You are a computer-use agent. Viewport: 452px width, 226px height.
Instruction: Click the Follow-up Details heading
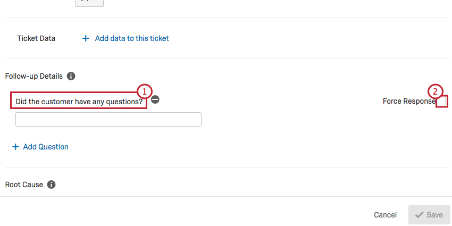tap(34, 76)
